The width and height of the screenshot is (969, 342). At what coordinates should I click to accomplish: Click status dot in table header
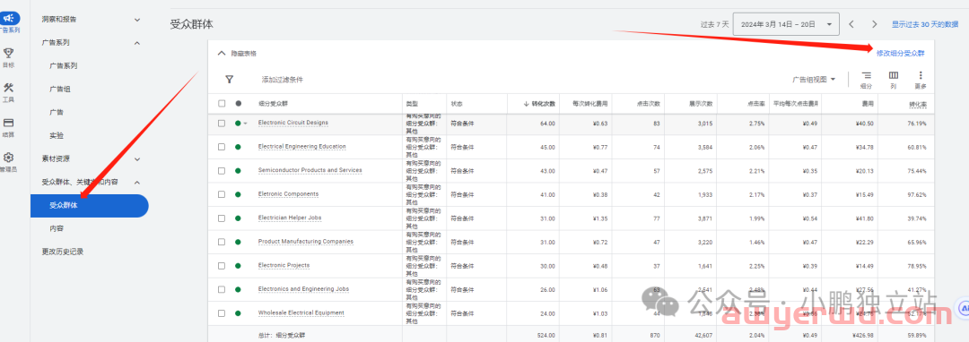coord(239,104)
